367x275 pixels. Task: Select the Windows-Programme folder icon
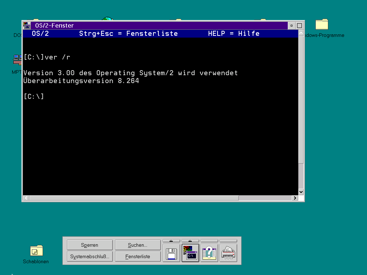[322, 24]
